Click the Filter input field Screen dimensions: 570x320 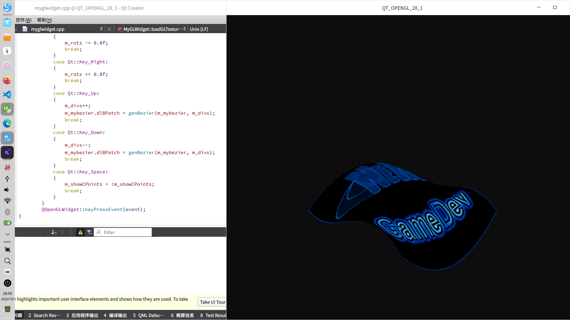coord(126,232)
